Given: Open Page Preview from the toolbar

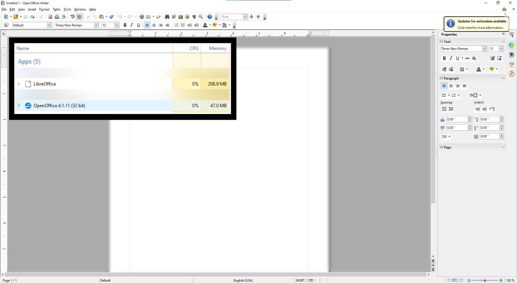Looking at the screenshot, I should [x=64, y=17].
